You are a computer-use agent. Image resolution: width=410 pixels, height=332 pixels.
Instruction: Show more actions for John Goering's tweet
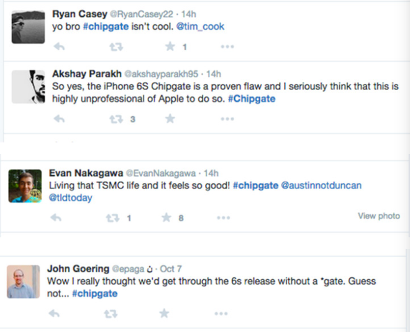221,313
